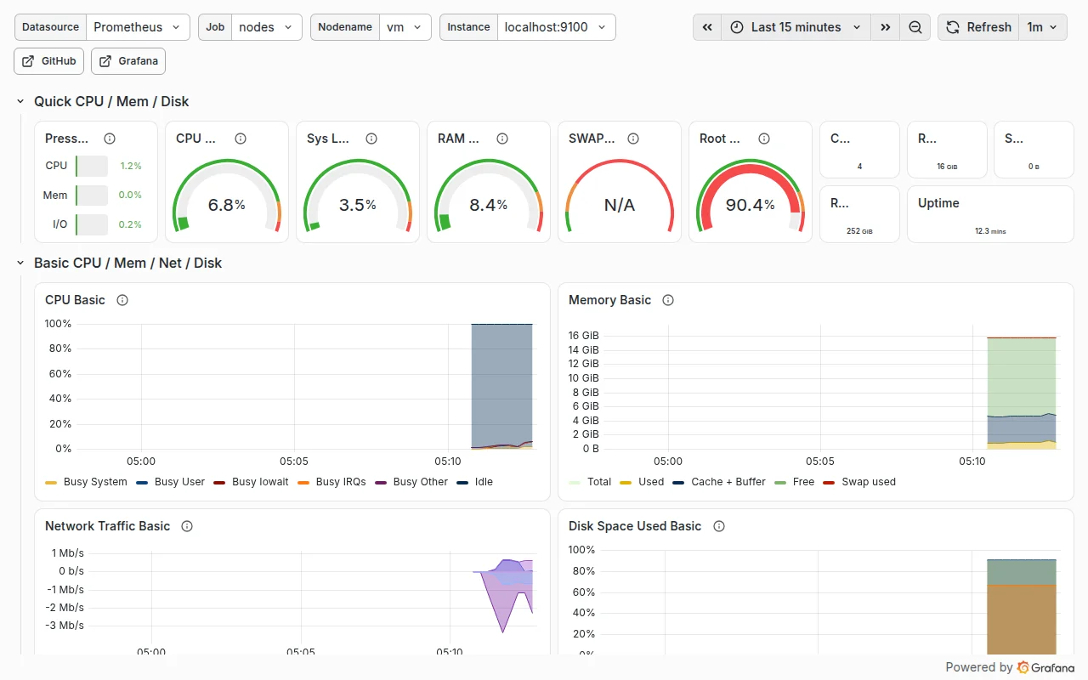Show info for the CPU Basic panel
1088x680 pixels.
click(122, 300)
